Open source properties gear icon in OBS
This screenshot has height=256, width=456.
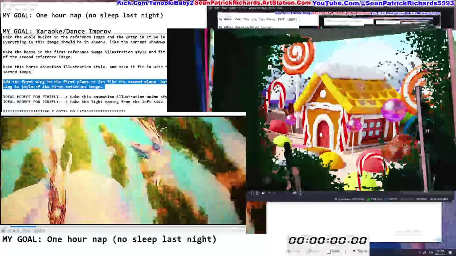coord(257,193)
